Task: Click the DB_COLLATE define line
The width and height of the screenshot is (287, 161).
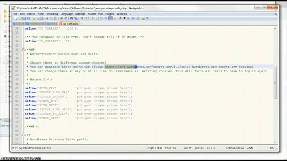Action: pos(48,41)
